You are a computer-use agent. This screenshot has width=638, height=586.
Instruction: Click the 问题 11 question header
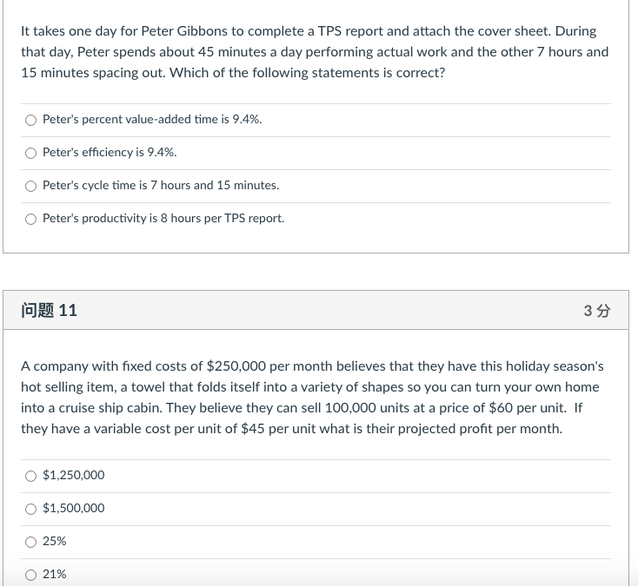[50, 311]
